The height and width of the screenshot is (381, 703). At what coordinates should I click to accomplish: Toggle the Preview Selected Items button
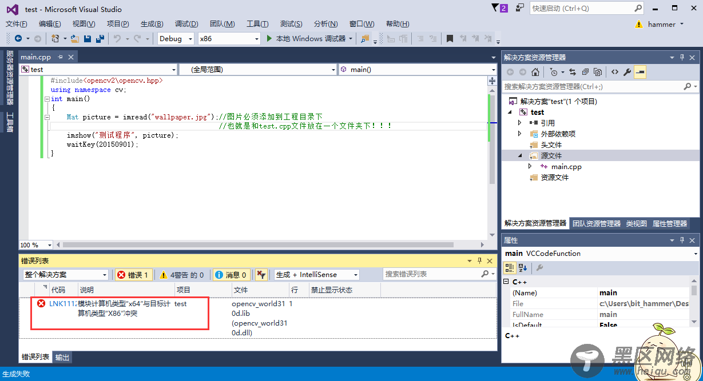pos(640,72)
